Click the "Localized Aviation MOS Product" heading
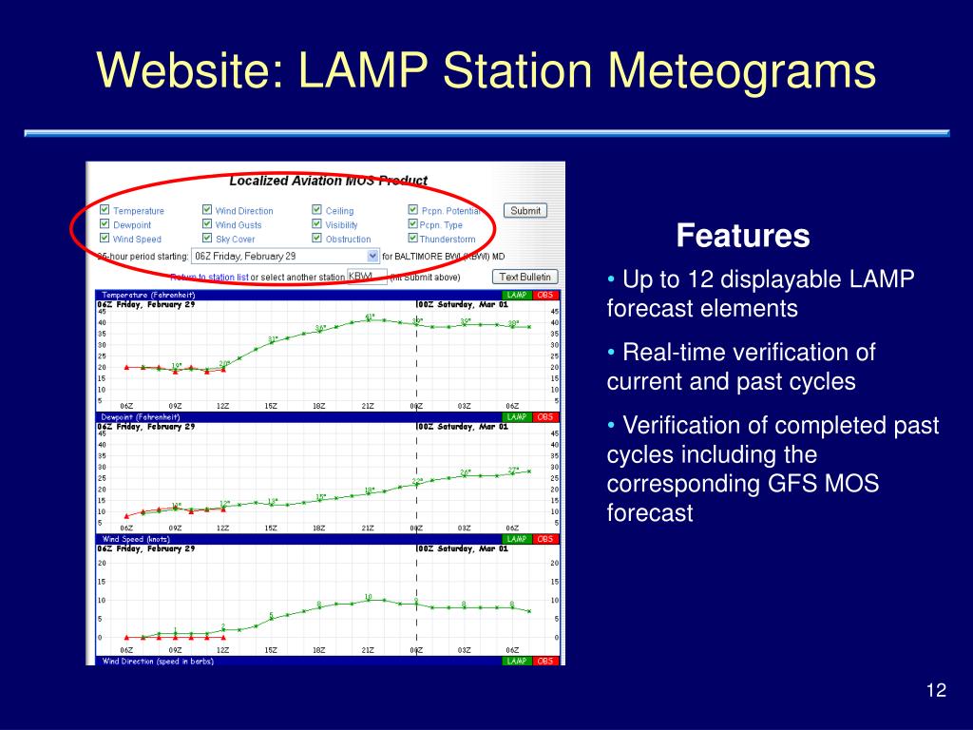The image size is (973, 730). [328, 181]
